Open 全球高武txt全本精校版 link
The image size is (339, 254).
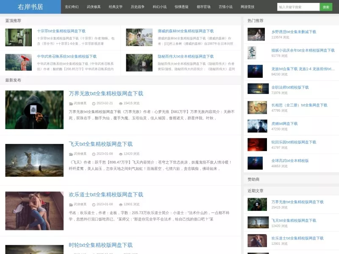290,161
